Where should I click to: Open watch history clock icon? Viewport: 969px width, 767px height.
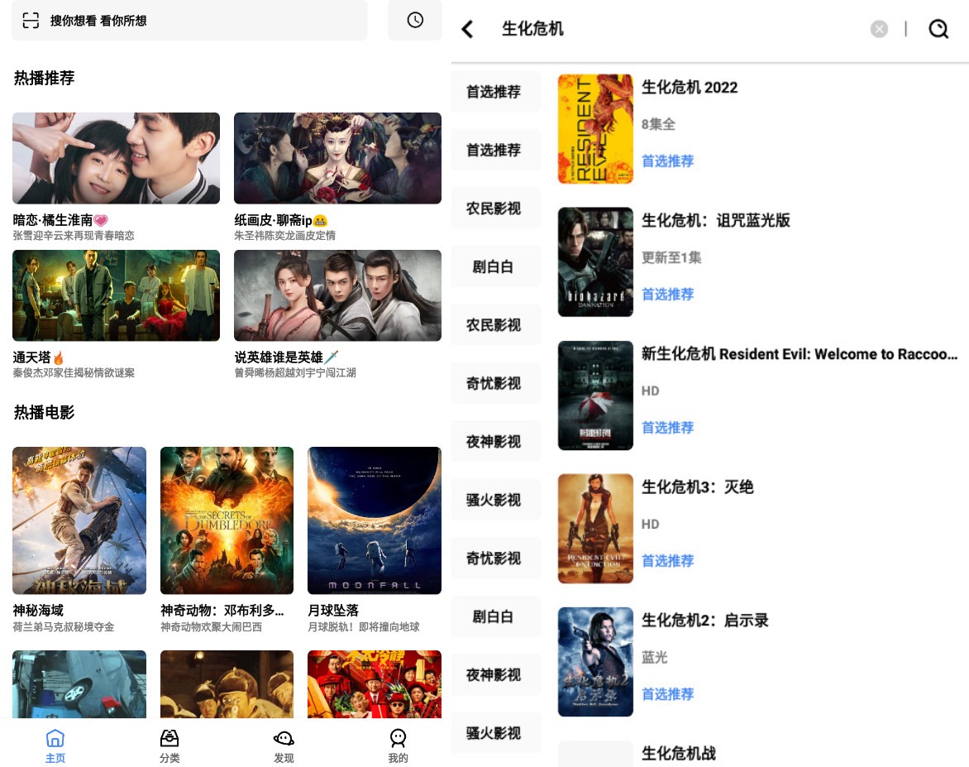[x=415, y=21]
